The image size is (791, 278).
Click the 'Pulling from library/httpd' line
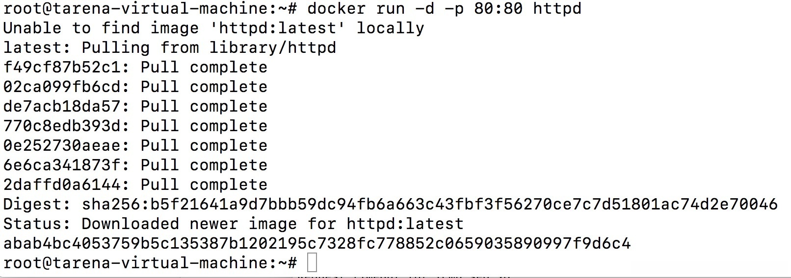click(169, 47)
